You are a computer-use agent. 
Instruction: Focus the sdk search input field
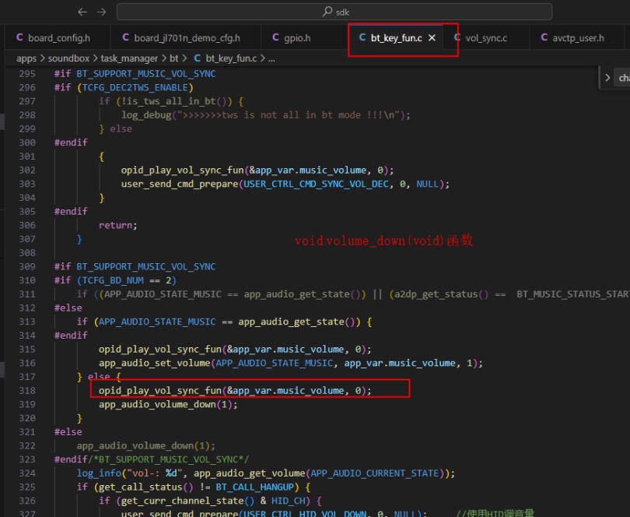(334, 12)
